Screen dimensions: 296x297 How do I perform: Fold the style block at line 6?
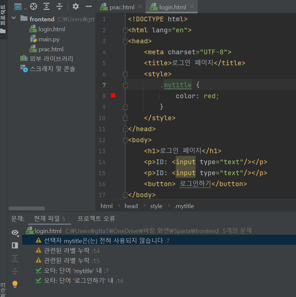125,74
